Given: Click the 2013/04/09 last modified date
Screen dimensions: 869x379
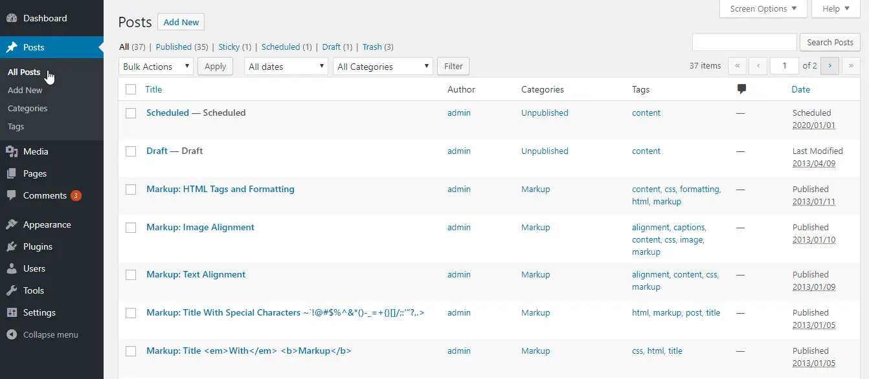Looking at the screenshot, I should (x=814, y=163).
